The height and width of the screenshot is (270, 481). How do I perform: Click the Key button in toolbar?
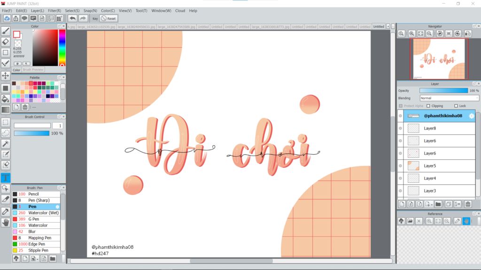[95, 18]
